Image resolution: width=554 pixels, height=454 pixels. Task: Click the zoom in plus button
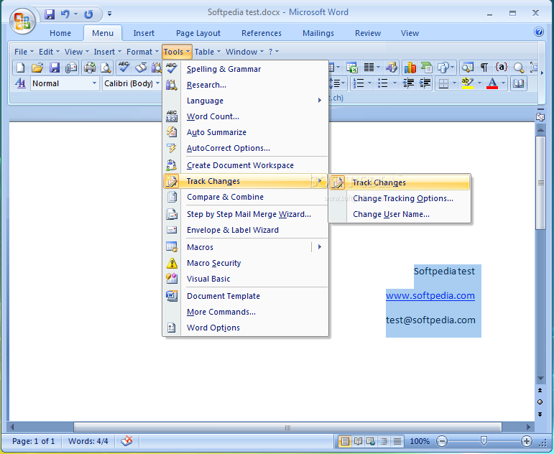pyautogui.click(x=527, y=441)
